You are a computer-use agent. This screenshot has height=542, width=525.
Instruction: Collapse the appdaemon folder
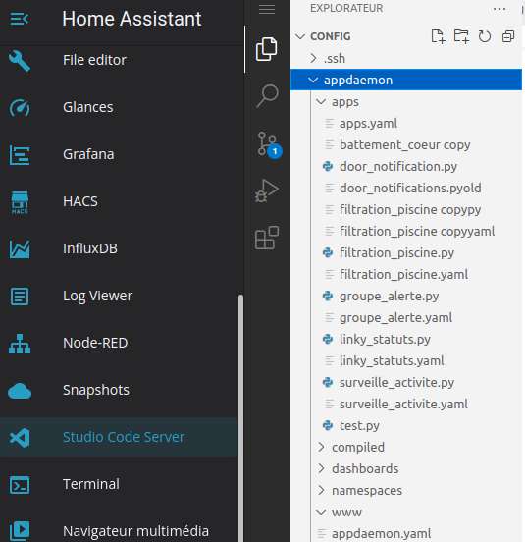click(x=313, y=81)
